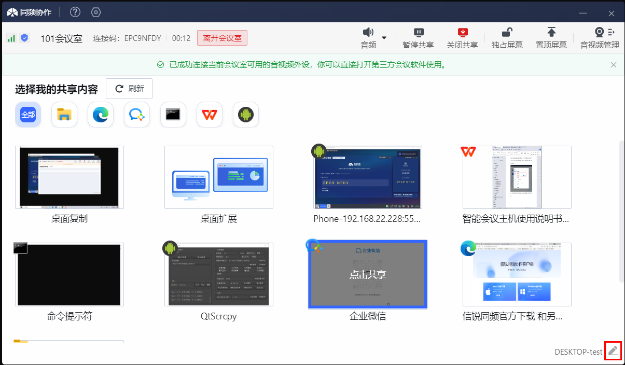Pin the screen on top with 置顶屏幕
Viewport: 625px width, 365px height.
(551, 38)
